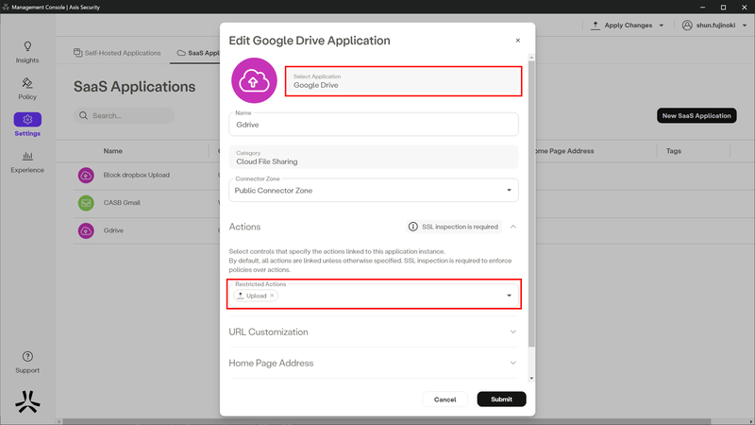Select the Settings gear icon

(x=27, y=120)
